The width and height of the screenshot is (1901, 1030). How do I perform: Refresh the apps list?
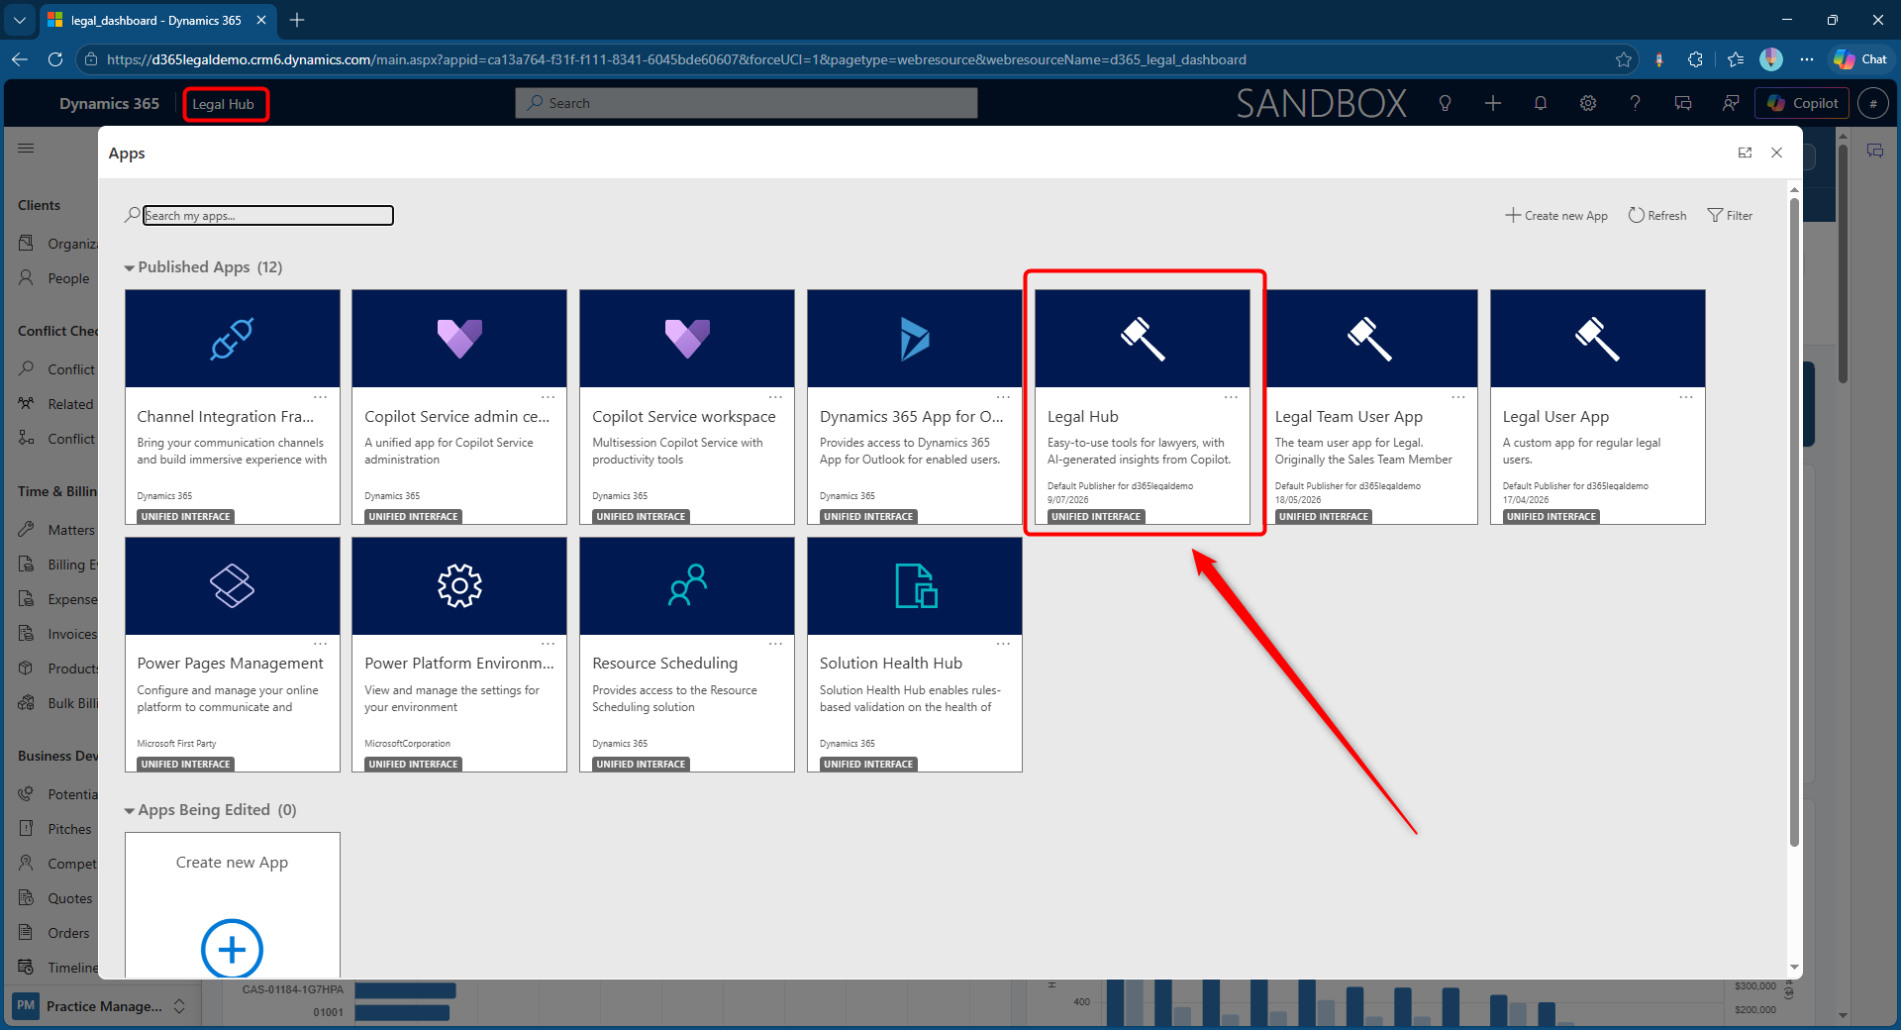(1657, 215)
